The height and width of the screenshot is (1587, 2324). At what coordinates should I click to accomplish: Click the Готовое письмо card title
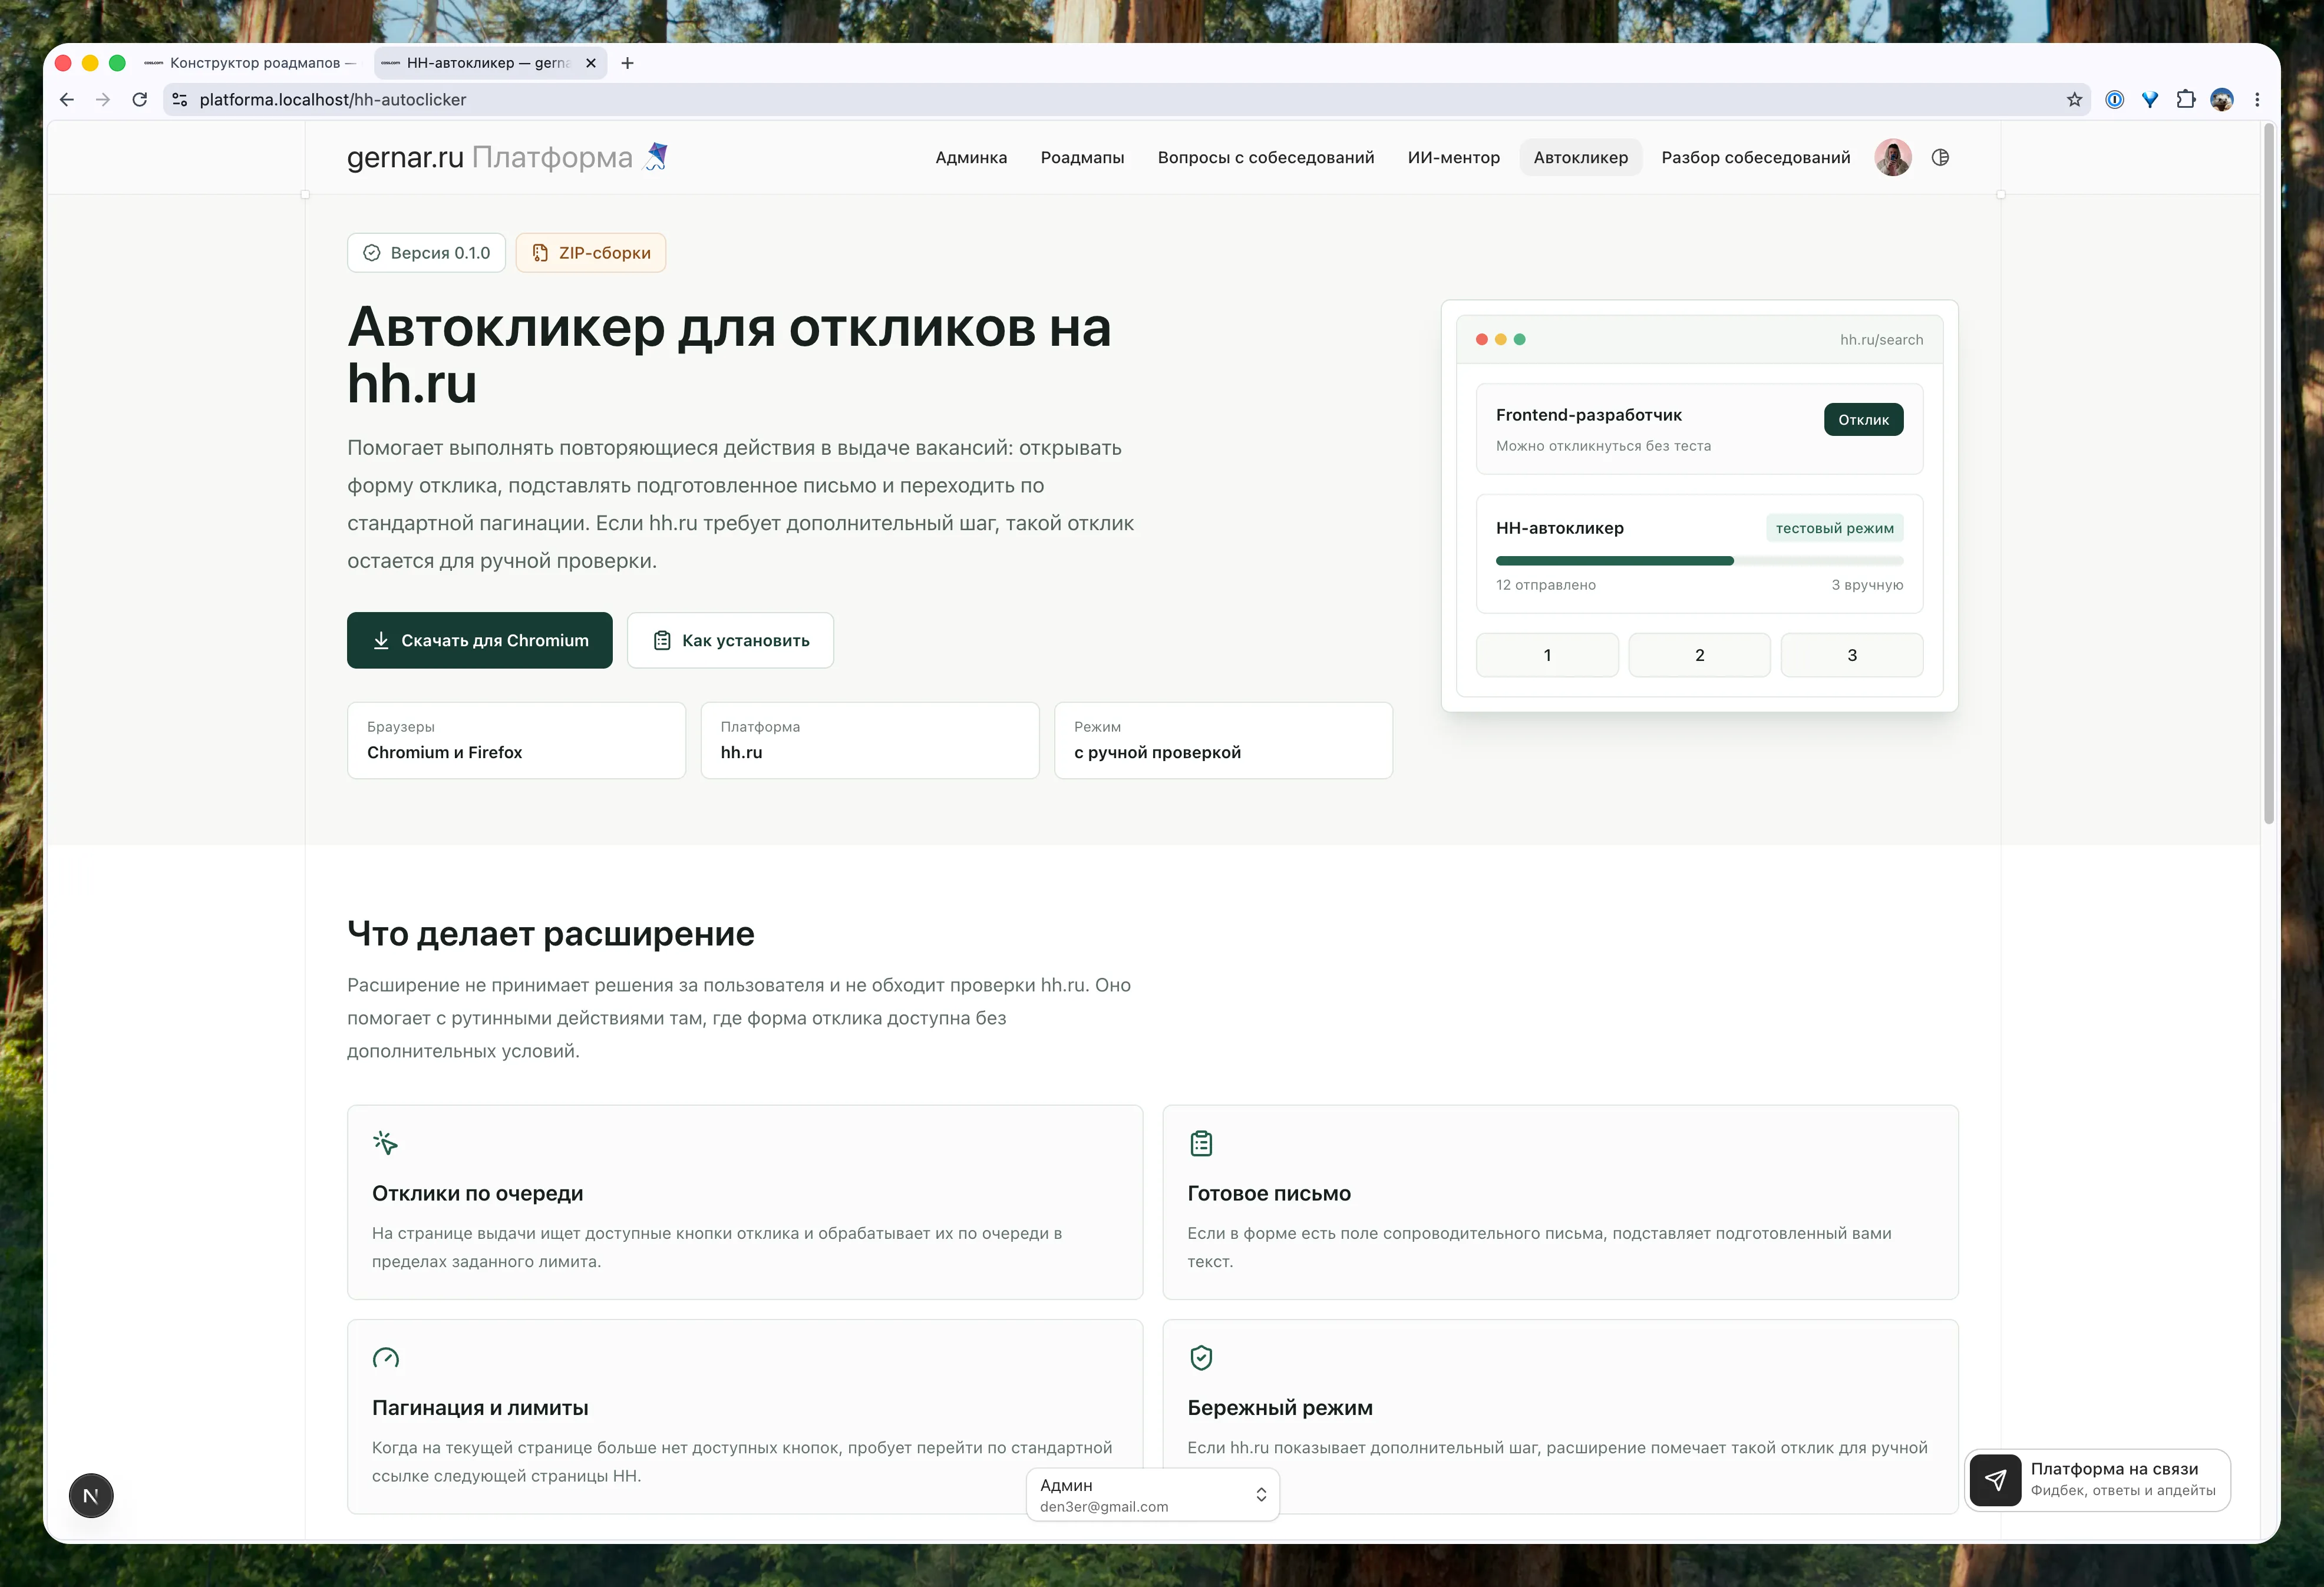1268,1193
